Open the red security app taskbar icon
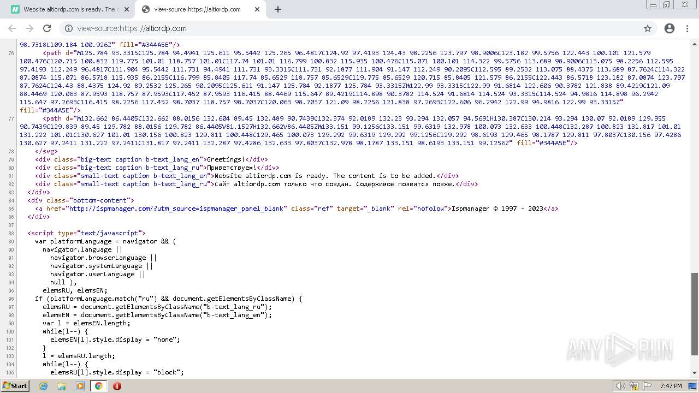Viewport: 699px width, 393px height. 117,386
